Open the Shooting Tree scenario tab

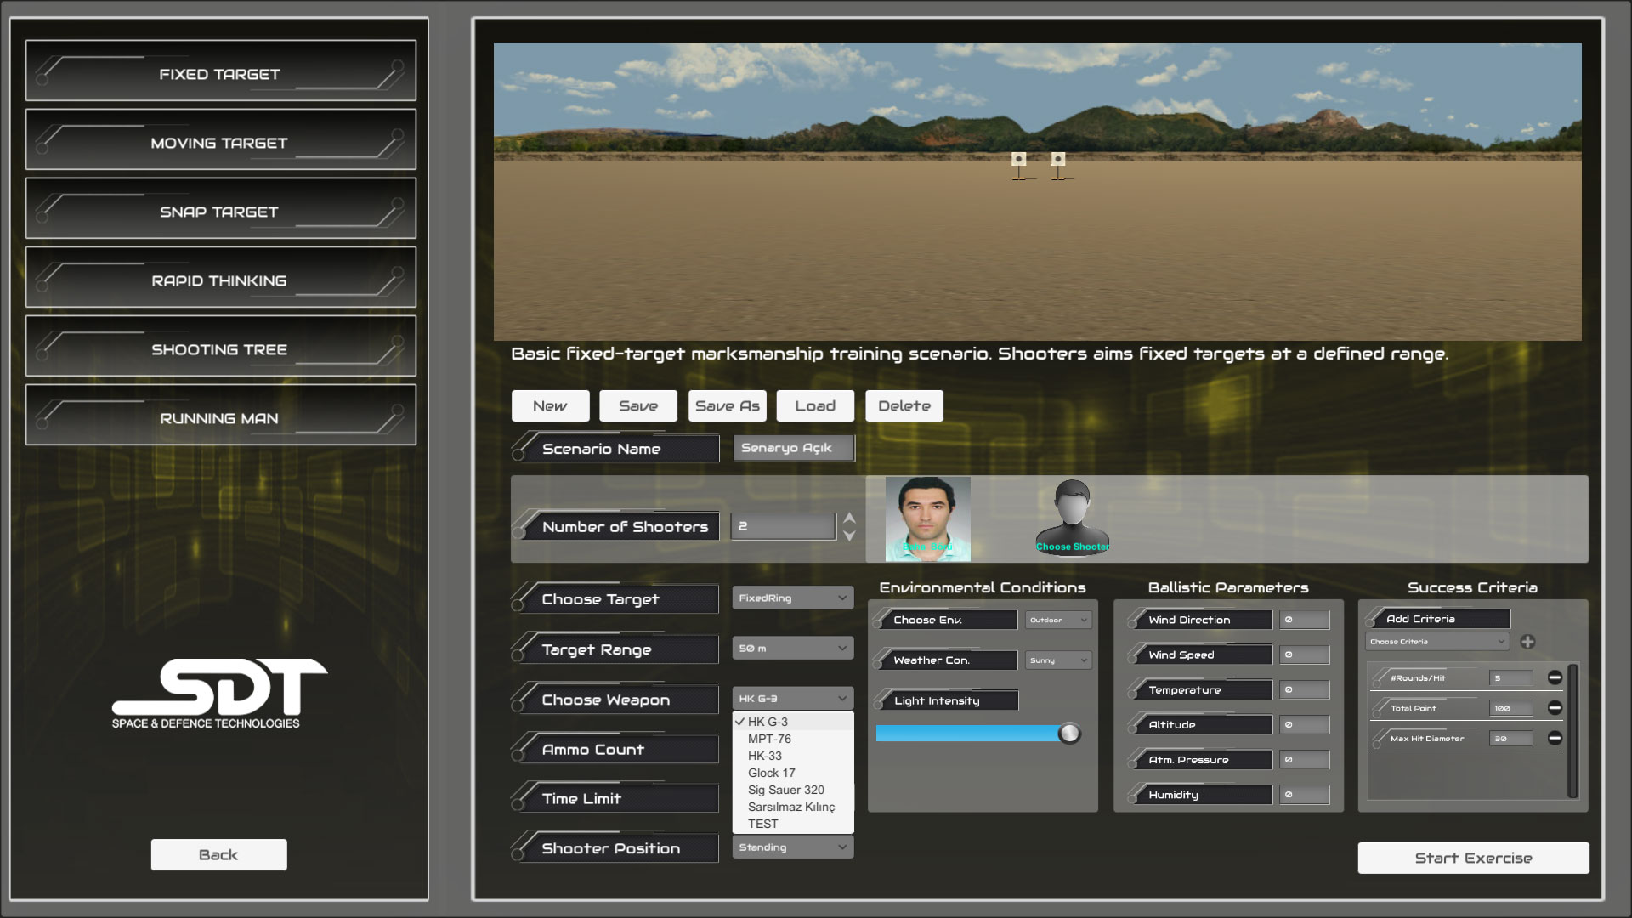[x=220, y=347]
